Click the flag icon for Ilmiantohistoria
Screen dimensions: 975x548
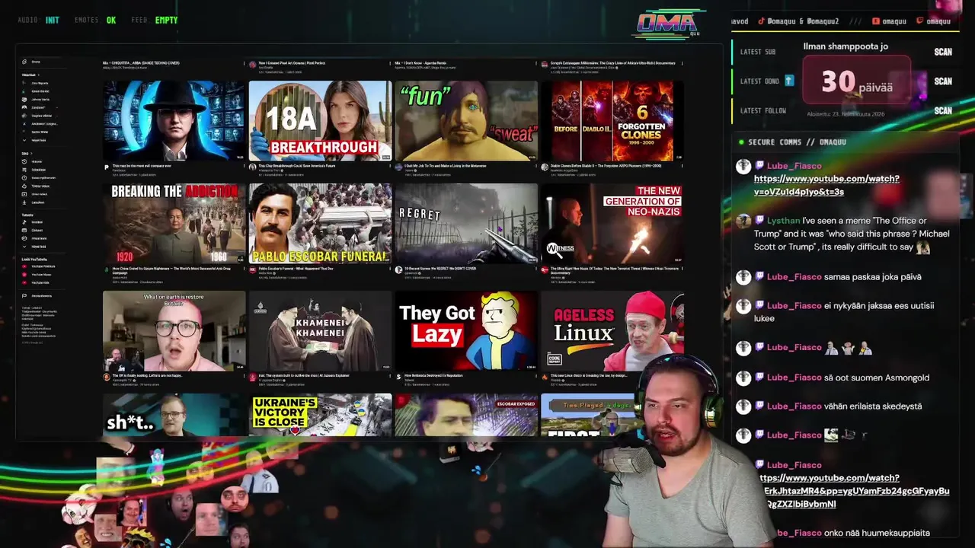(x=24, y=296)
